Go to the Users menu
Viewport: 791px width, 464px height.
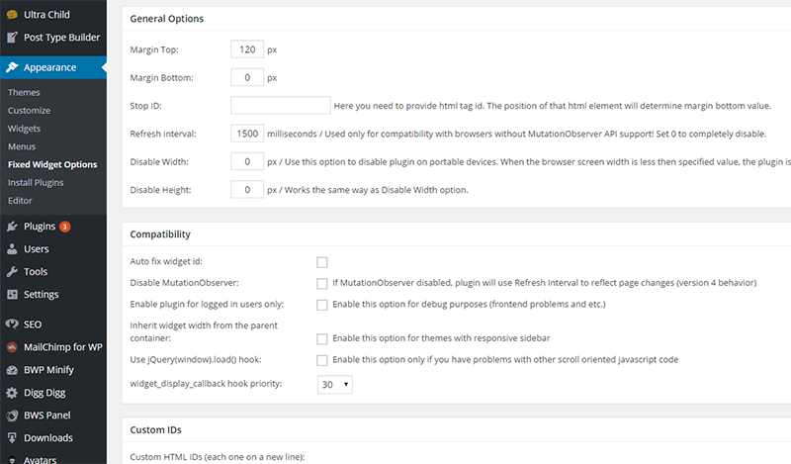[x=37, y=249]
